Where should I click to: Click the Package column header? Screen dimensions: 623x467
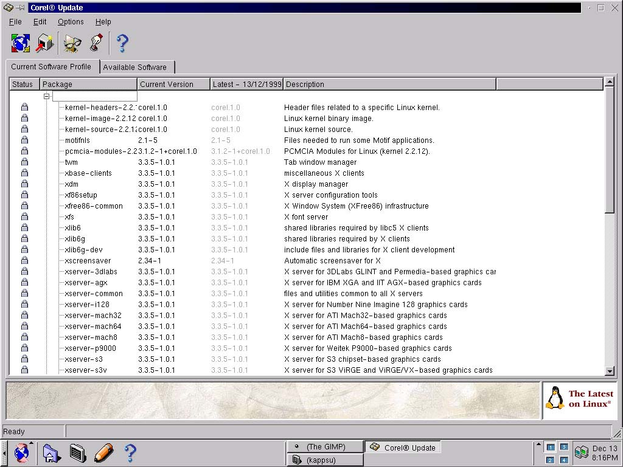88,85
